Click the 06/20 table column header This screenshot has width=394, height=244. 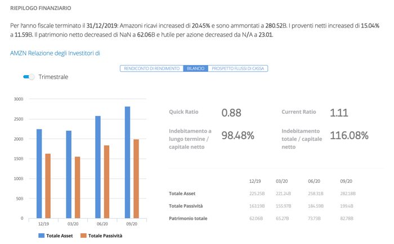[x=314, y=181]
